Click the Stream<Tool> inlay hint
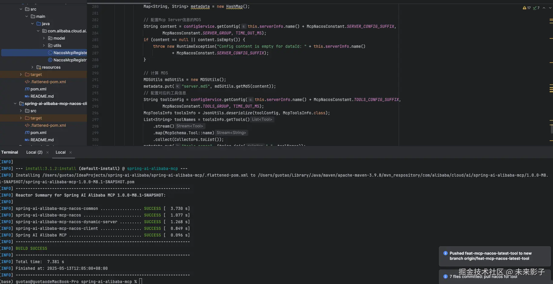 pyautogui.click(x=190, y=126)
